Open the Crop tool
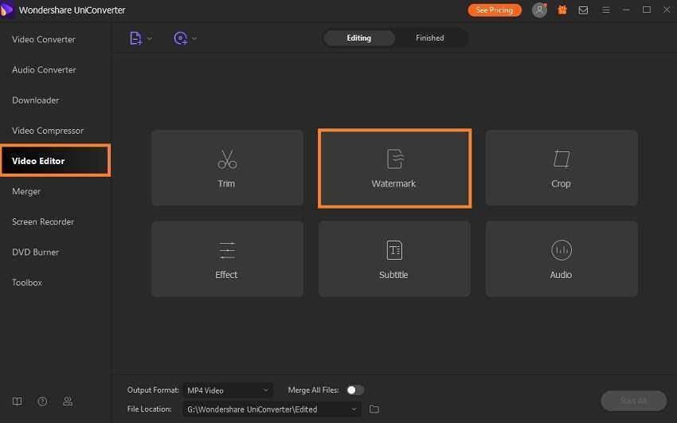 tap(562, 168)
